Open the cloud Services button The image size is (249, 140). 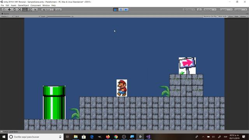click(199, 10)
